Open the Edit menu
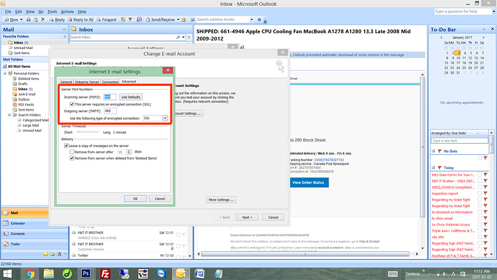 pos(19,12)
